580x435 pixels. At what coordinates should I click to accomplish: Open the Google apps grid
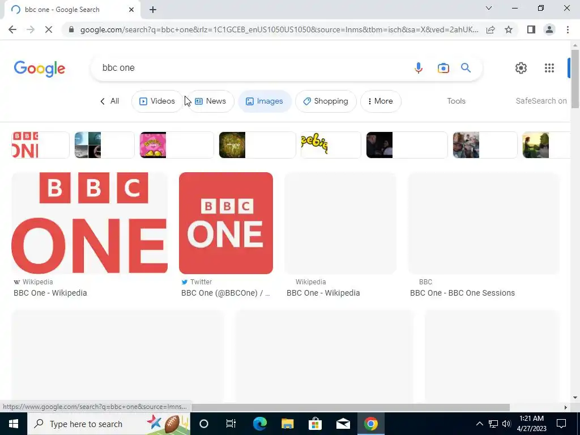coord(549,68)
